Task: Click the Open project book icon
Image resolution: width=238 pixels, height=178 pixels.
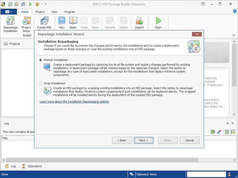Action: [73, 21]
